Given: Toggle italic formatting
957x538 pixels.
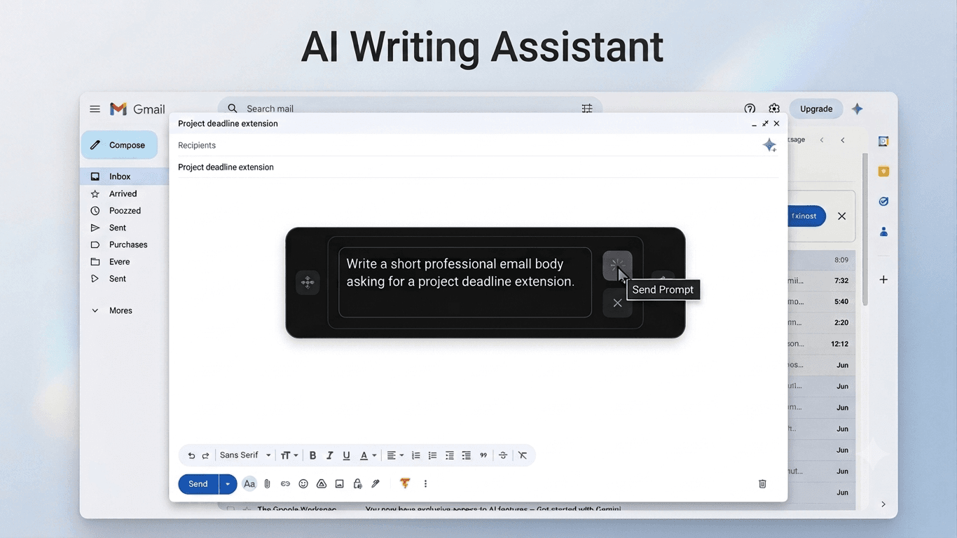Looking at the screenshot, I should pyautogui.click(x=329, y=455).
